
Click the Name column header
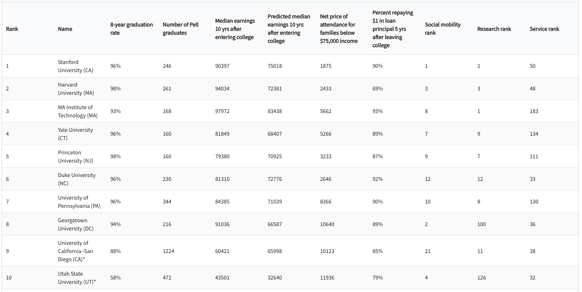coord(65,29)
